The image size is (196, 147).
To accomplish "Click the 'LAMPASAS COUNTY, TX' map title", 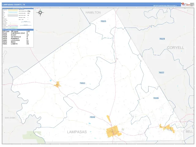I will (13, 5).
